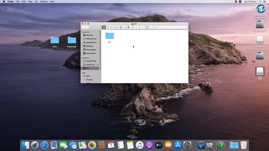Go back in Finder window

pos(84,27)
